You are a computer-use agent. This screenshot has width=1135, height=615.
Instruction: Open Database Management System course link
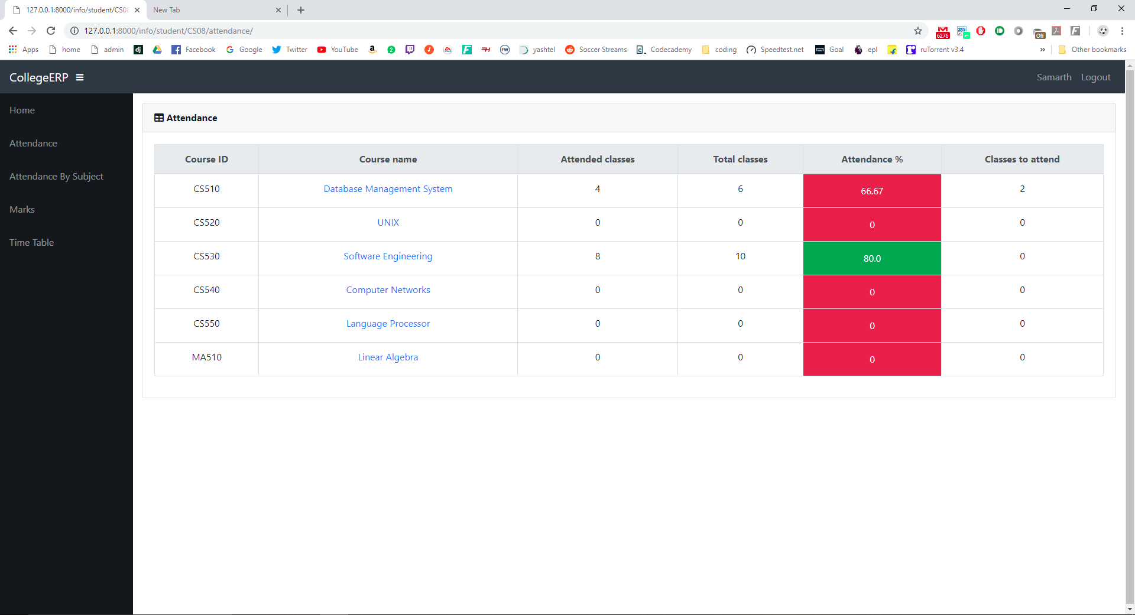click(x=388, y=189)
